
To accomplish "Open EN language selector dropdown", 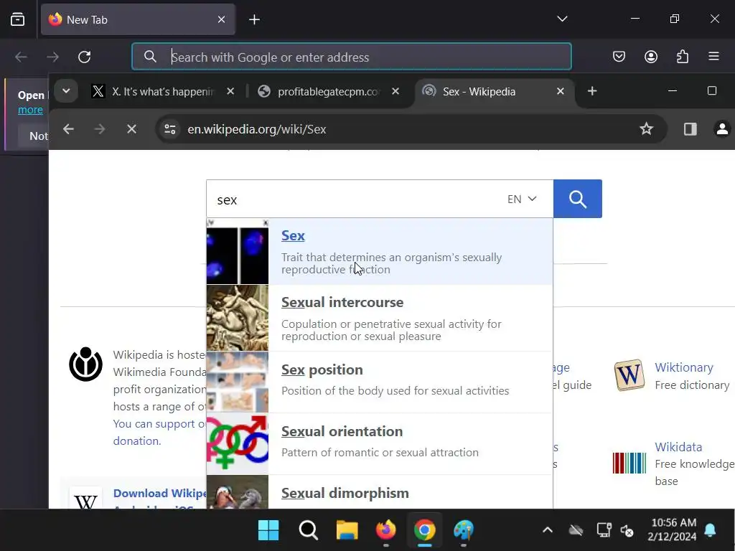I will coord(522,199).
